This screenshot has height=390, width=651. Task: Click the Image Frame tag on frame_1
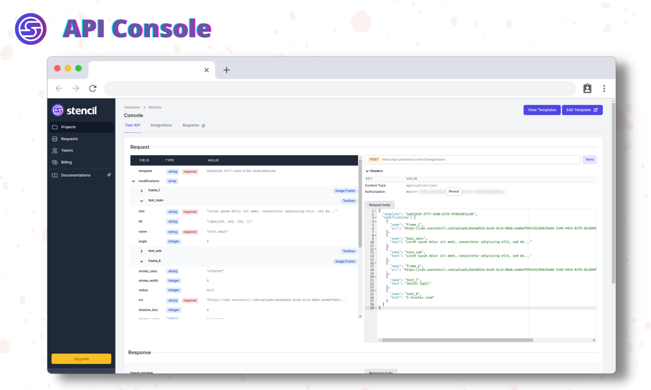[345, 191]
